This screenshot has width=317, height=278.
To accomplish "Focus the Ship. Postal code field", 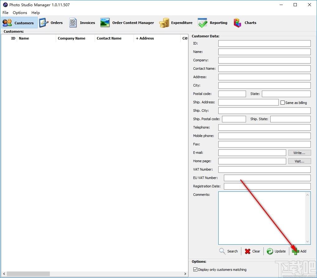I will (234, 119).
